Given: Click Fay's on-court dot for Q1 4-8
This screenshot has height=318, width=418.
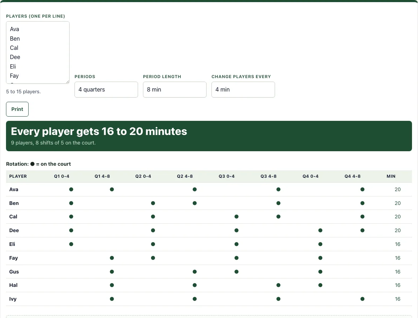Looking at the screenshot, I should pos(112,258).
